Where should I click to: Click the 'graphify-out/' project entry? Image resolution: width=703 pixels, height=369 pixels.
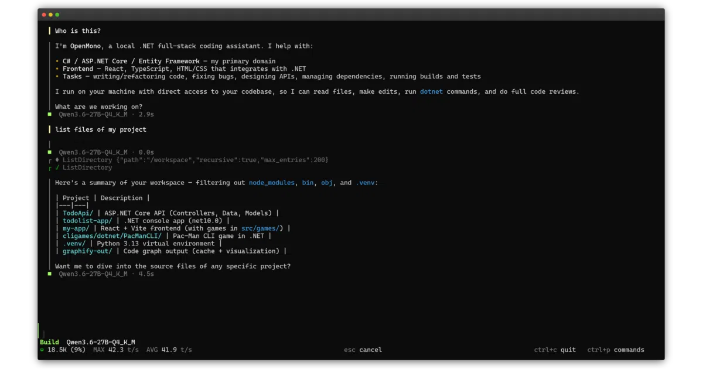tap(87, 251)
